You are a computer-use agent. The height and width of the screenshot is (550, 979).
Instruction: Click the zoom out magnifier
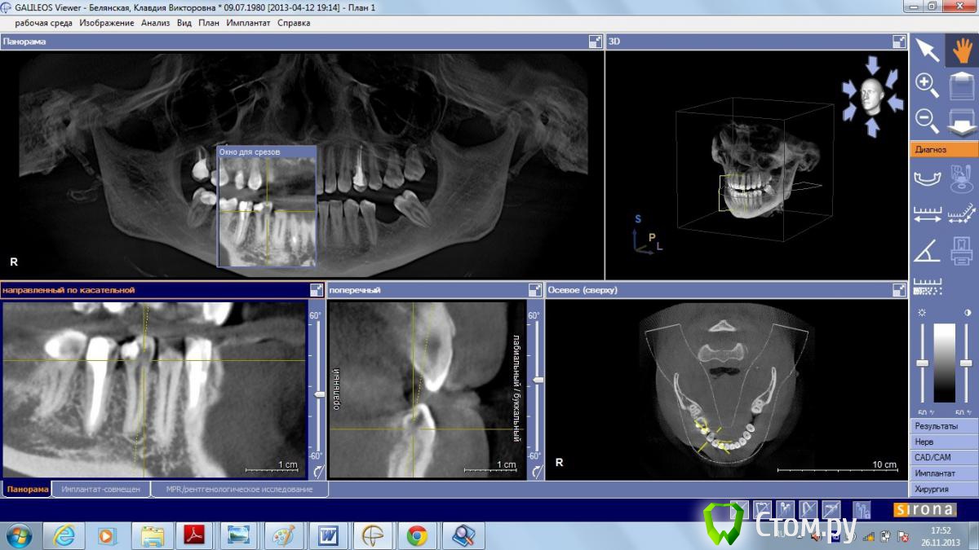click(926, 120)
